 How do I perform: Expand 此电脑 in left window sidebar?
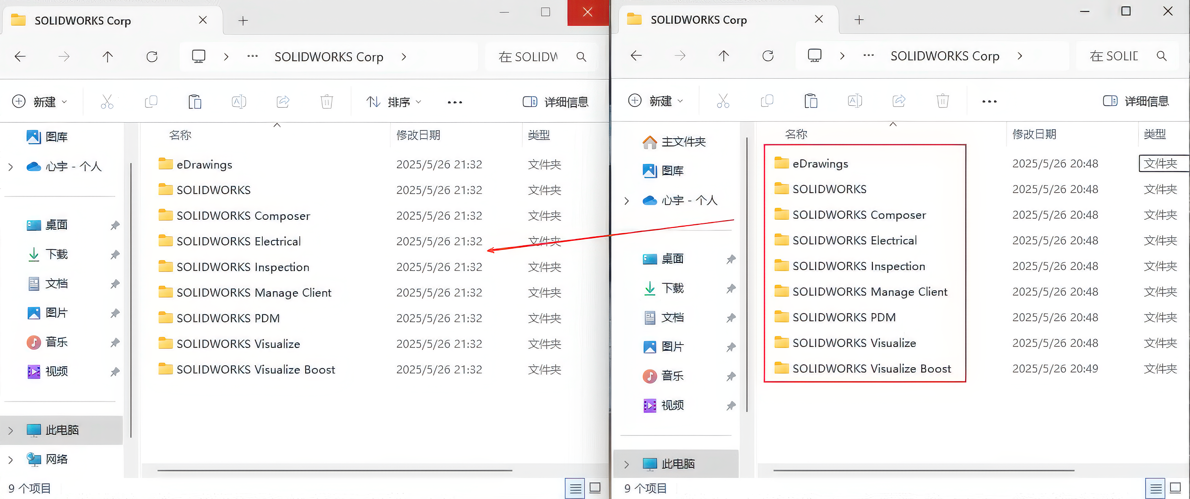pos(11,431)
